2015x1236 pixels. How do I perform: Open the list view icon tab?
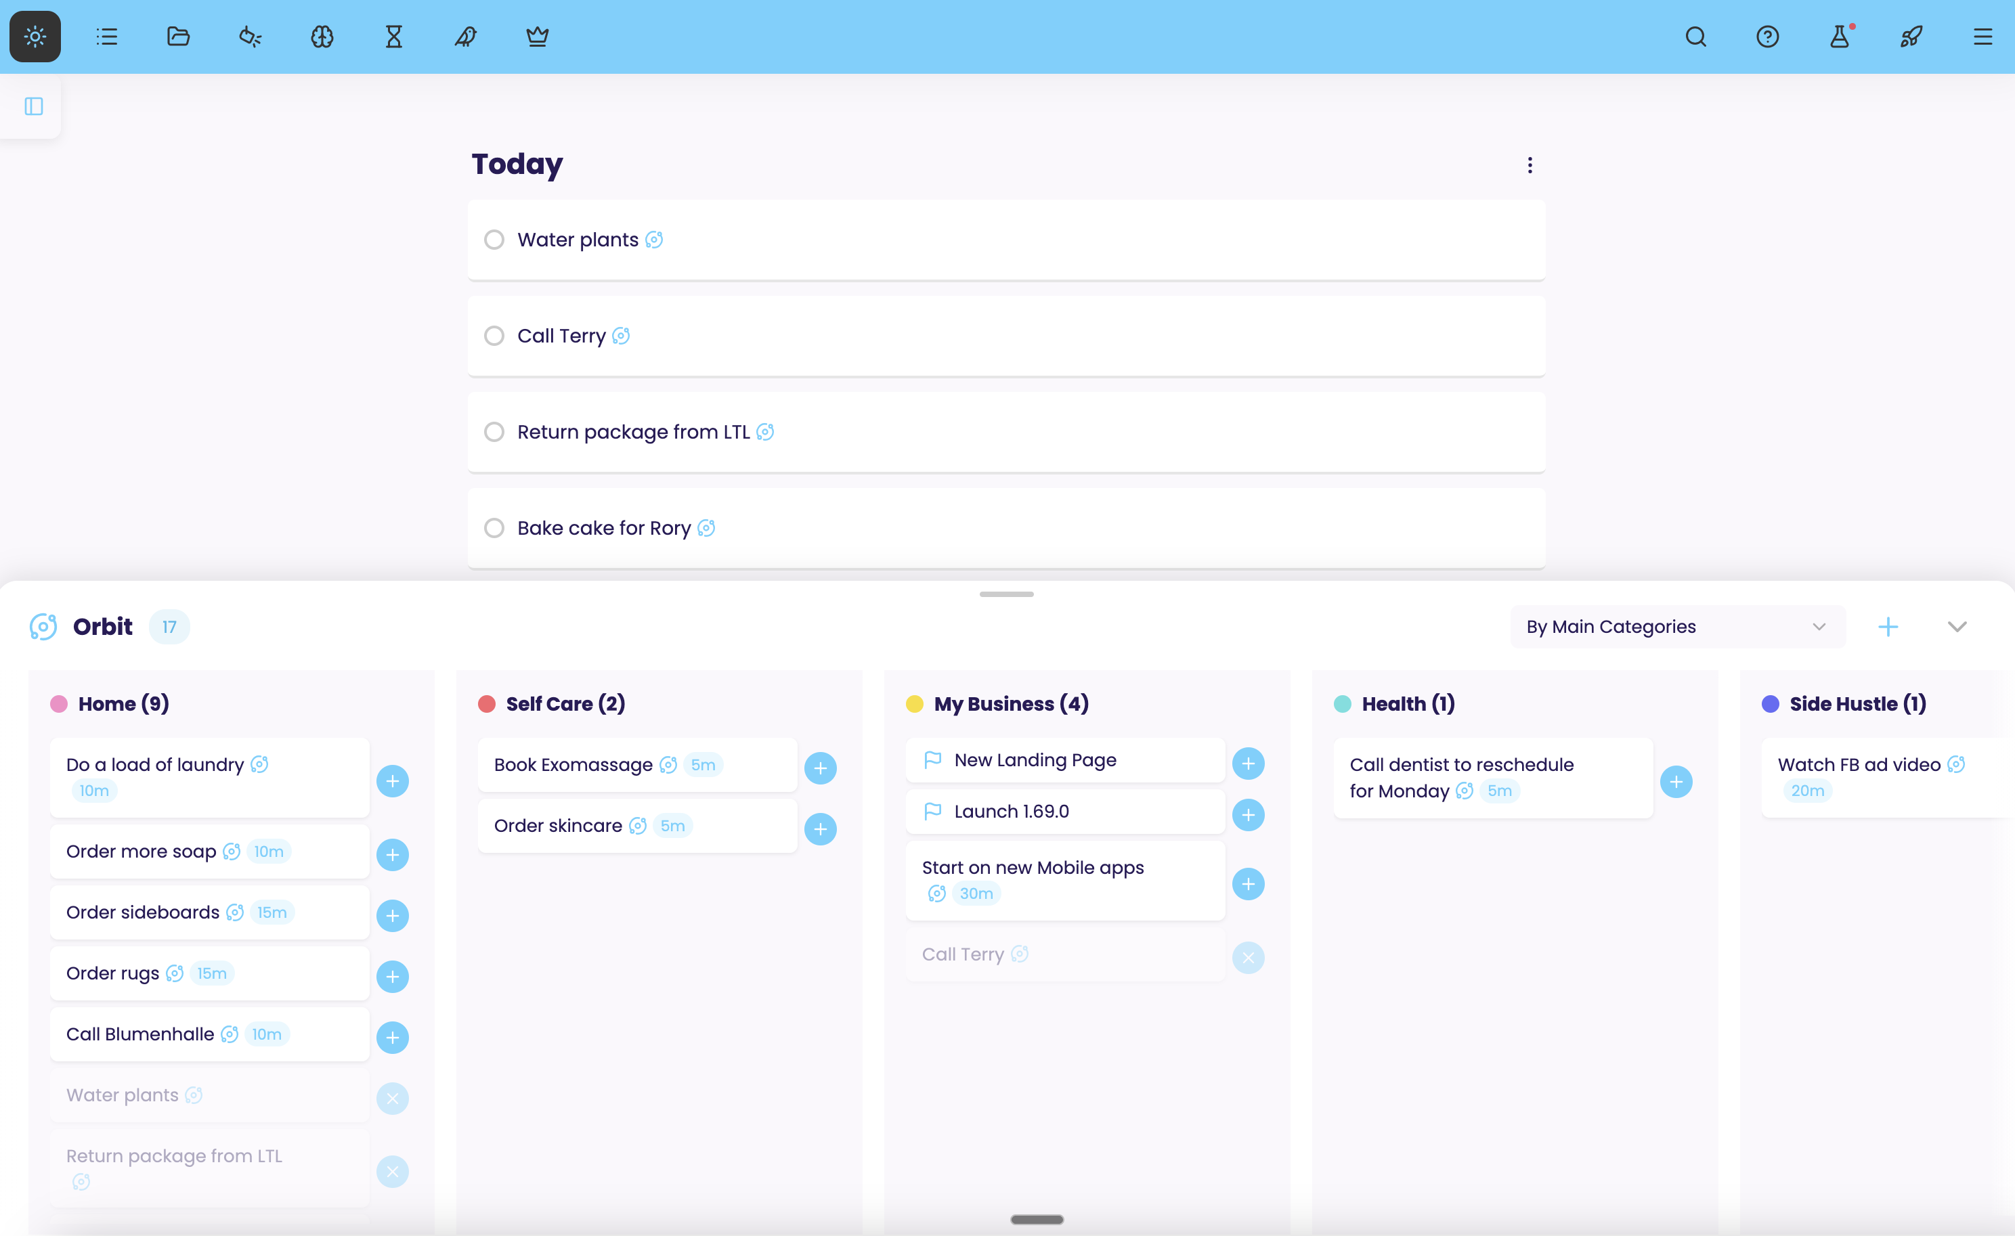pos(106,37)
